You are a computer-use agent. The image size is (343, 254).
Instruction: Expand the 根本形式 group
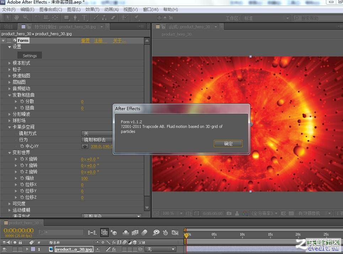tap(9, 63)
